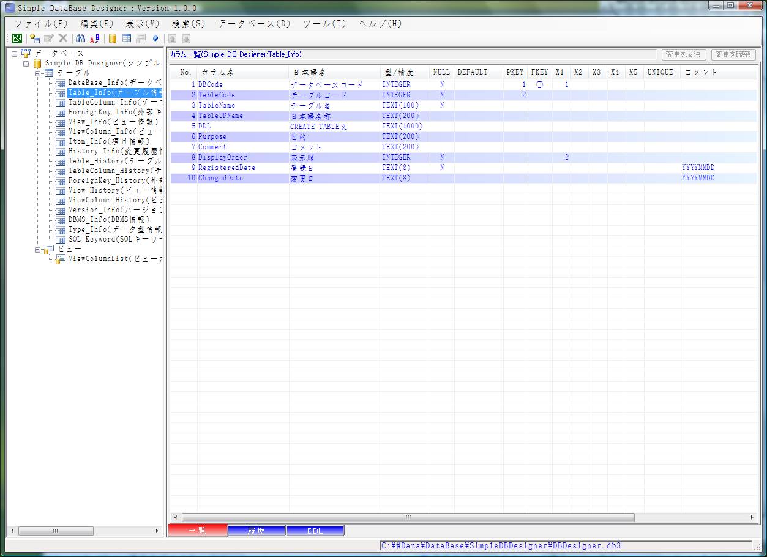Collapse the テーブル folder in tree
767x557 pixels.
coord(38,73)
